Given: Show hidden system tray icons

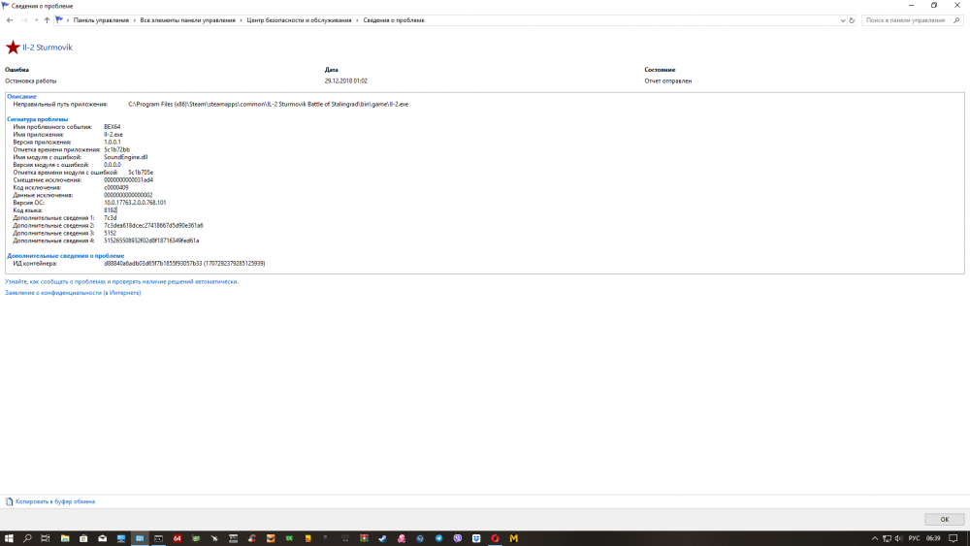Looking at the screenshot, I should click(x=875, y=538).
